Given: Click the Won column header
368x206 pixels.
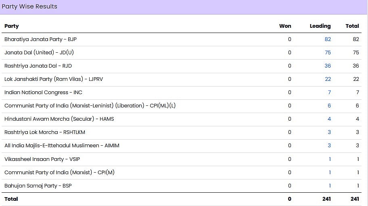Looking at the screenshot, I should (x=285, y=26).
